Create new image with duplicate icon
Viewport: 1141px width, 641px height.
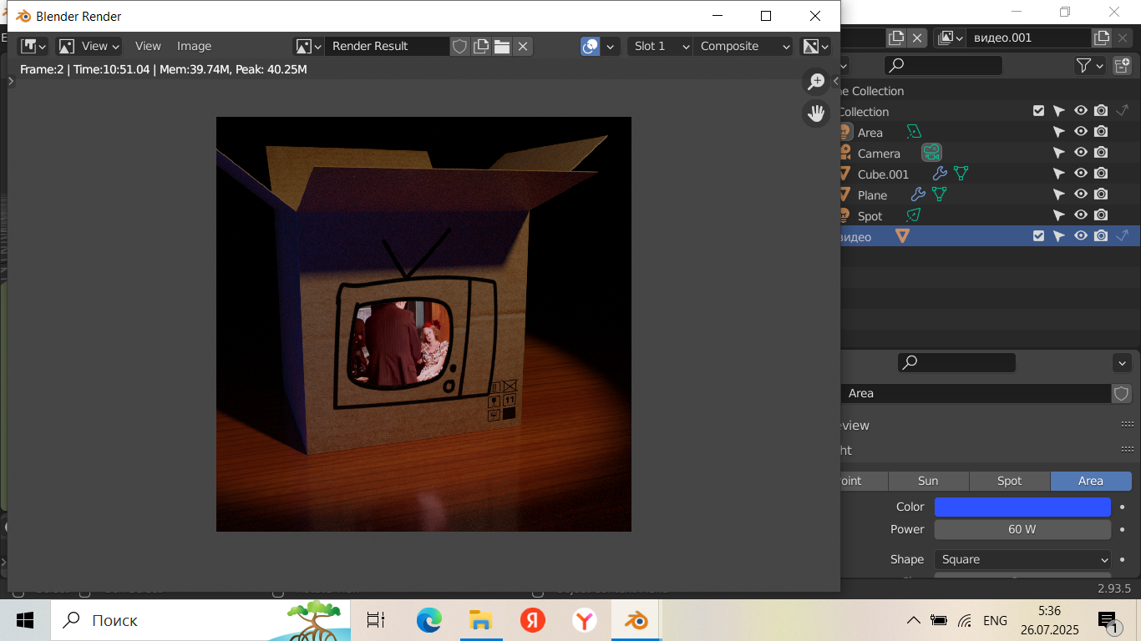pos(481,47)
